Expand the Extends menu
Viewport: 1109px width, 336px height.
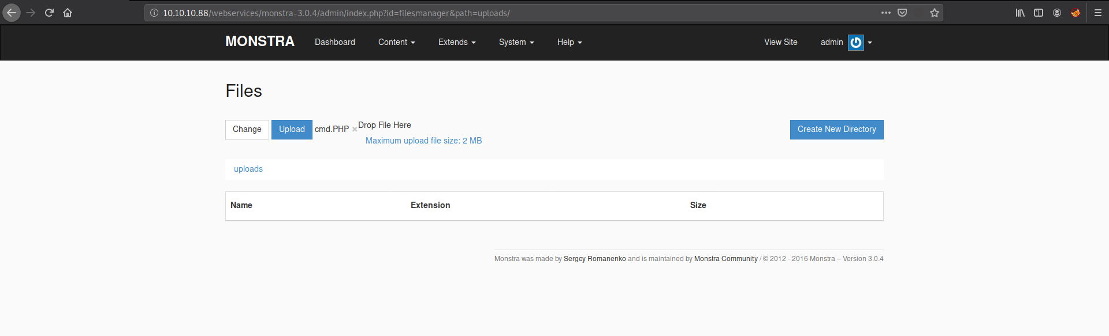point(457,42)
